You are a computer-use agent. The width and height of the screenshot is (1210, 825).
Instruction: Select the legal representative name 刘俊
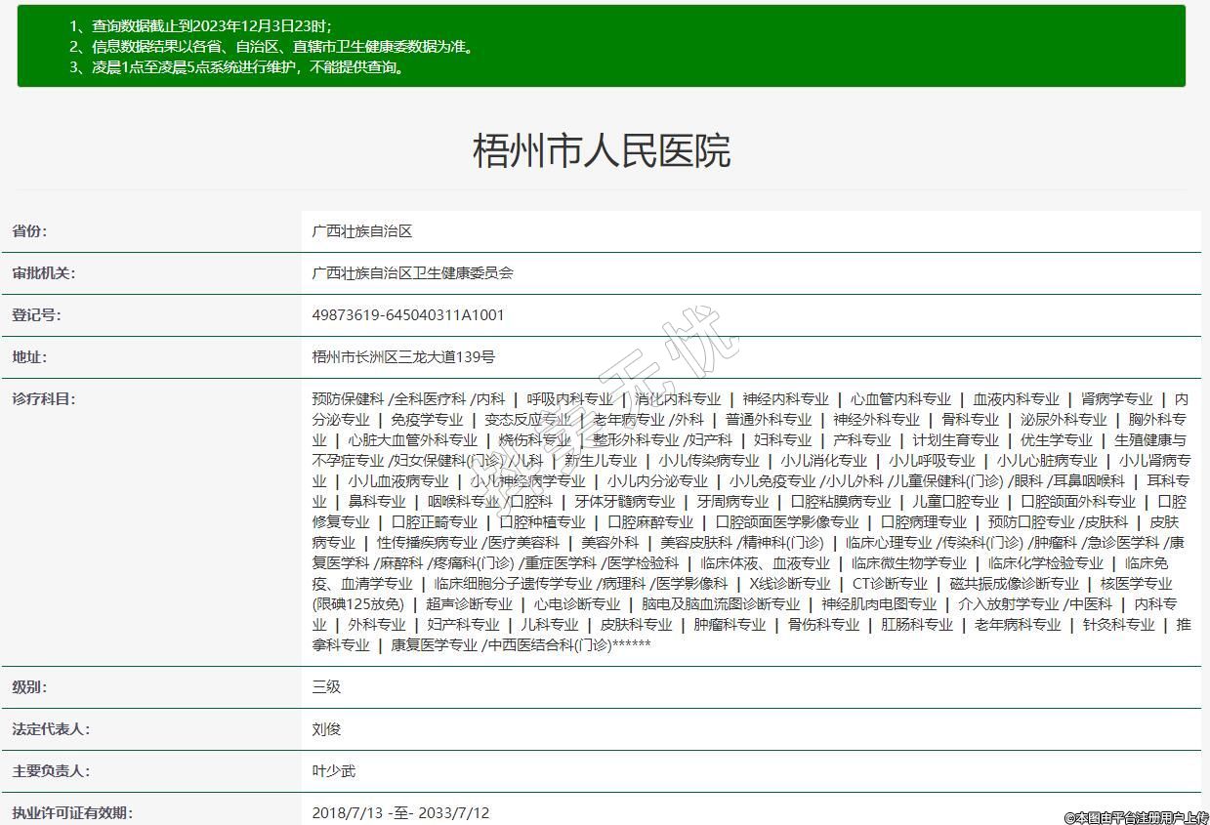point(326,729)
